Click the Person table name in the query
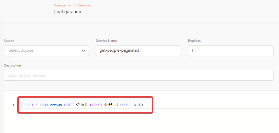The height and width of the screenshot is (133, 279). pos(56,105)
